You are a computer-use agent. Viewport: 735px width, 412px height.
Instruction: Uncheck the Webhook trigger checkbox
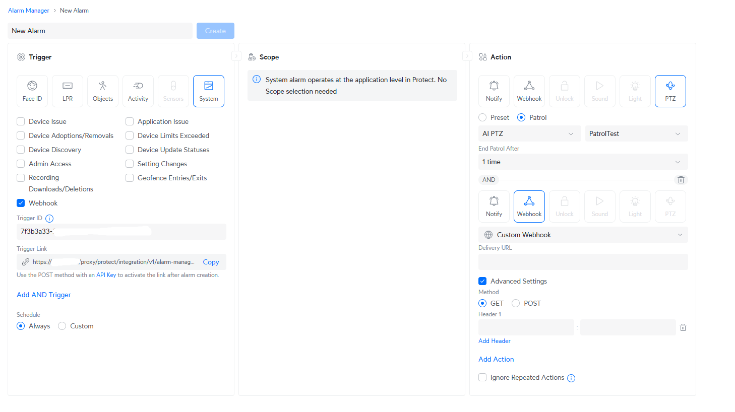(x=21, y=203)
